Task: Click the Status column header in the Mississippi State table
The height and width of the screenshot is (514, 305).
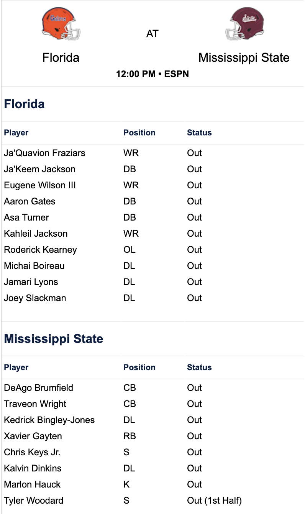Action: point(199,367)
